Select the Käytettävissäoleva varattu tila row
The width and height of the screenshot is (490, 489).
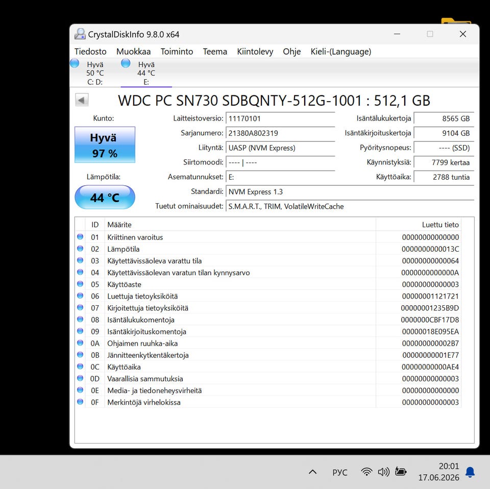click(x=268, y=261)
